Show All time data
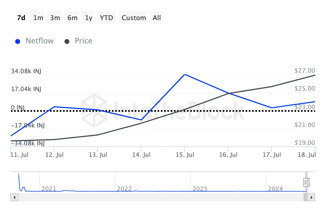The image size is (326, 217). pos(157,18)
